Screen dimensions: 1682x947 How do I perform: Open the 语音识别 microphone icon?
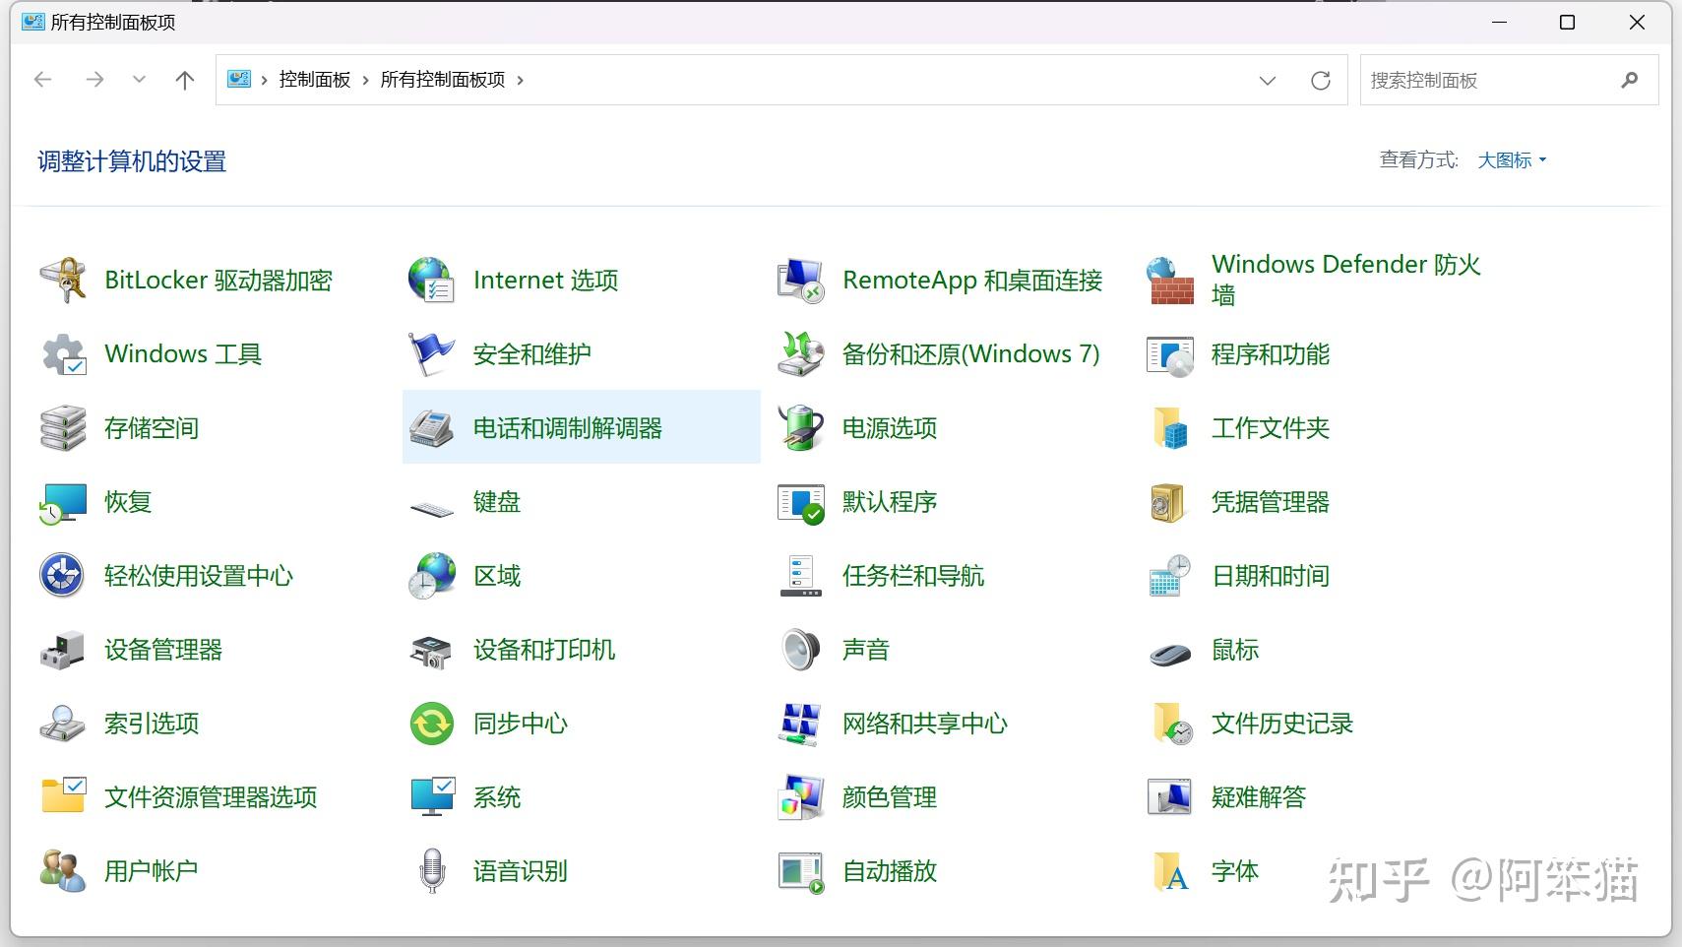pyautogui.click(x=431, y=871)
